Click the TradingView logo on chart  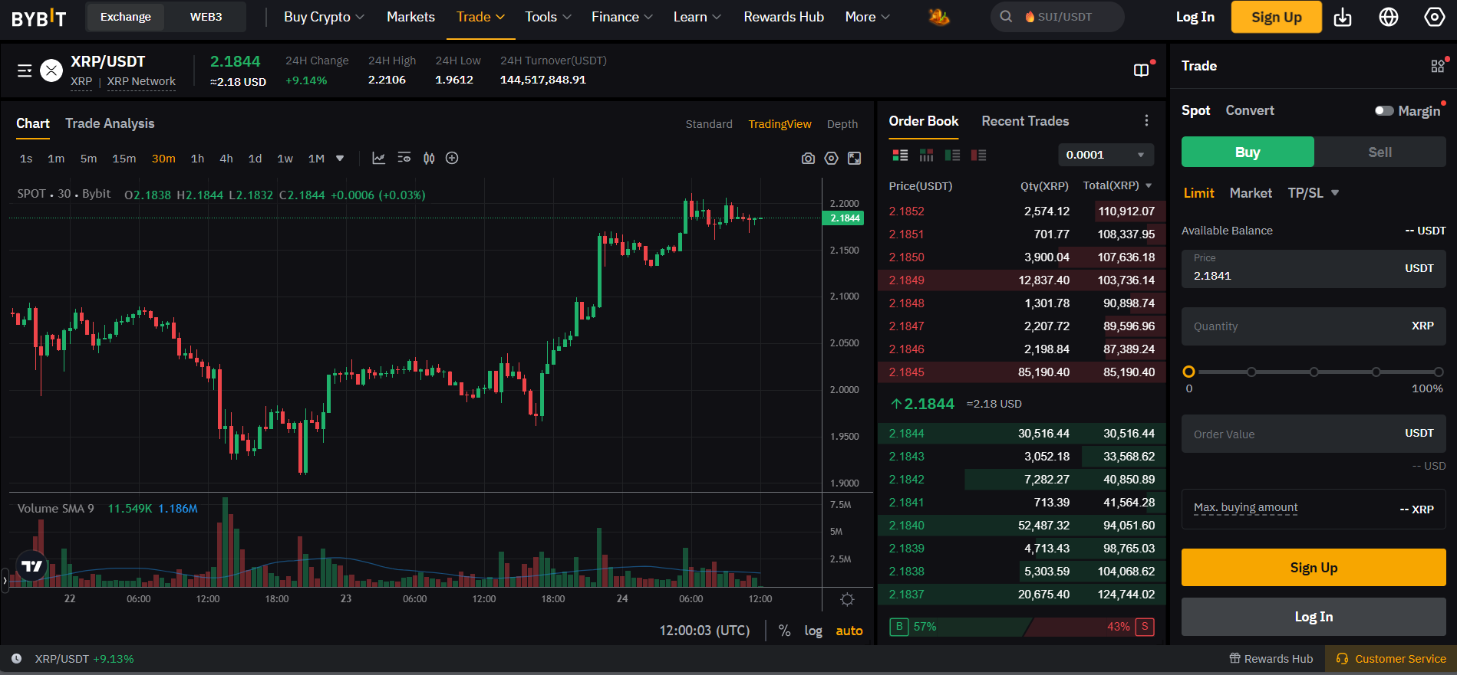pos(32,566)
